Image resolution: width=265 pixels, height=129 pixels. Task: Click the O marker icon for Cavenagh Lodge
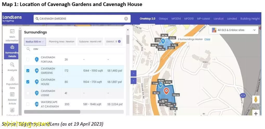tap(37, 93)
